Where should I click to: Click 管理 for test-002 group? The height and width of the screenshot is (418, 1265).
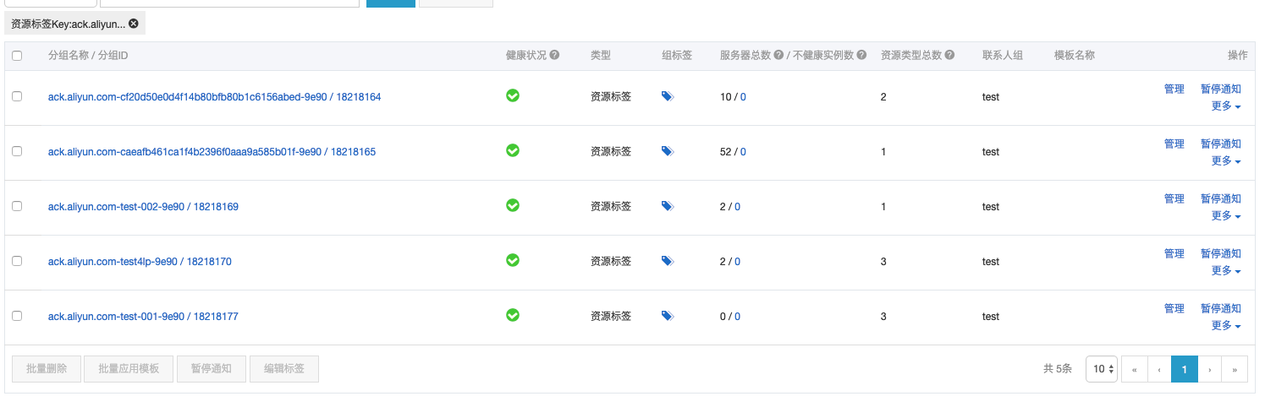1174,198
